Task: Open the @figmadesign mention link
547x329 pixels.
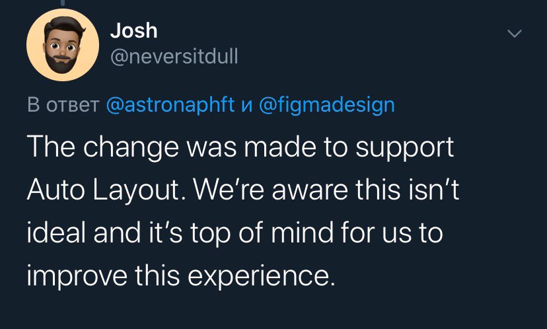Action: pos(327,105)
